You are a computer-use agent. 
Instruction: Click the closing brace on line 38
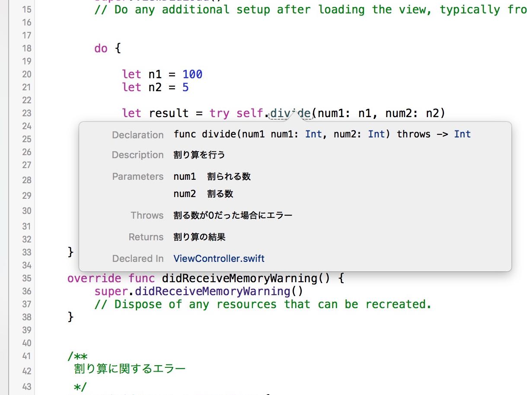coord(70,317)
